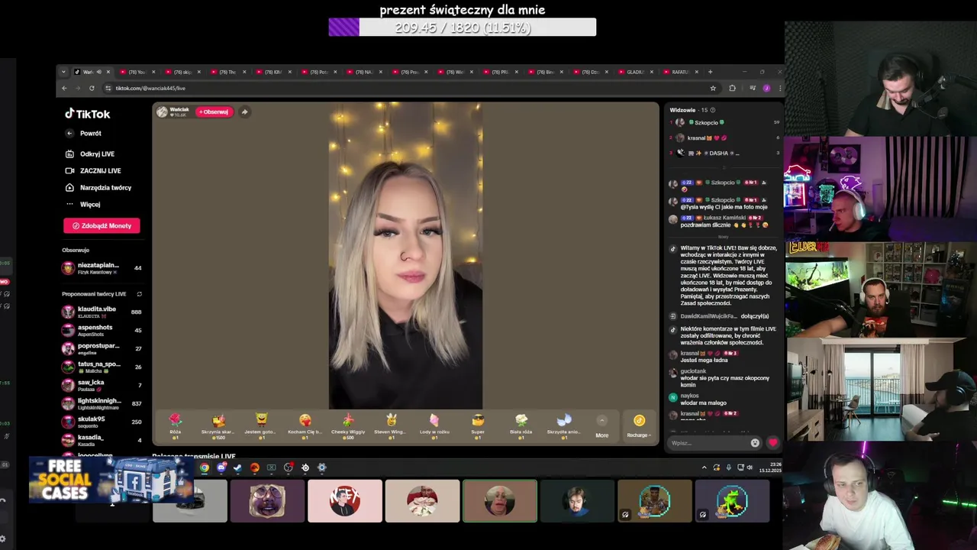Send the Róża gift
This screenshot has height=550, width=977.
[175, 425]
